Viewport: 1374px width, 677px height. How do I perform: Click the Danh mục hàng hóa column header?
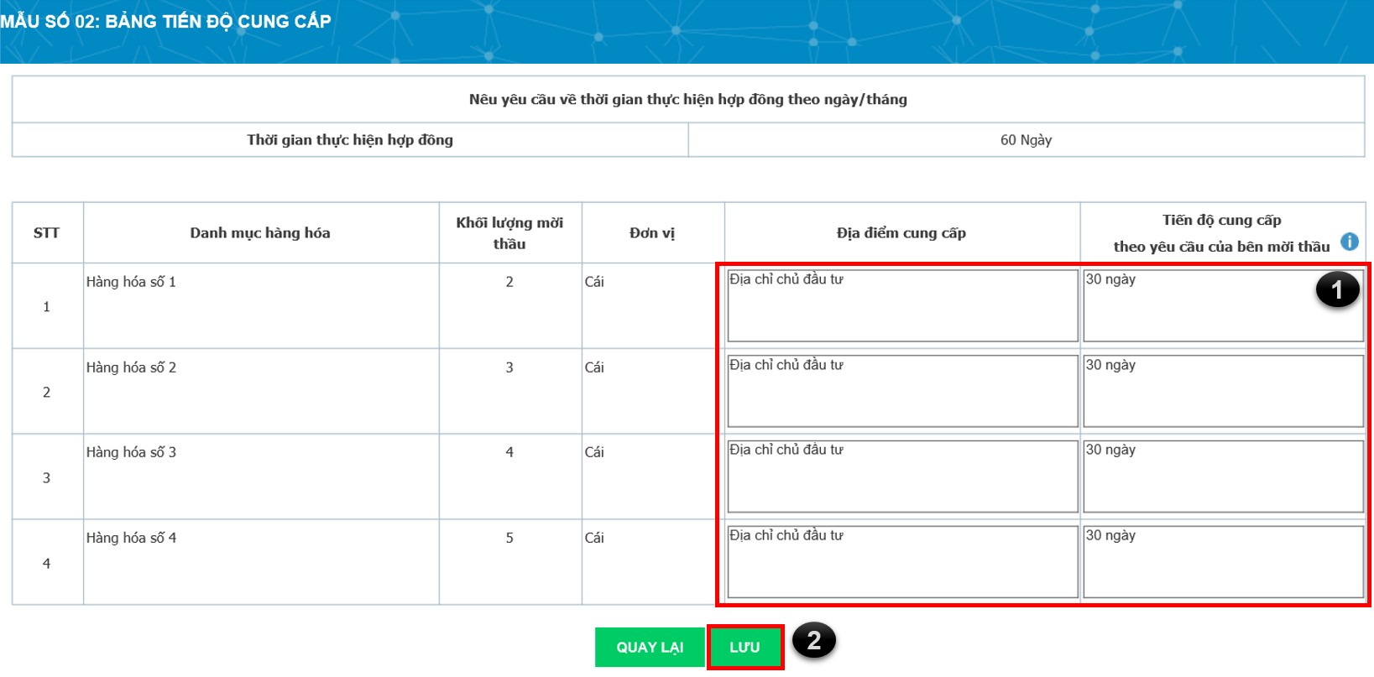260,233
